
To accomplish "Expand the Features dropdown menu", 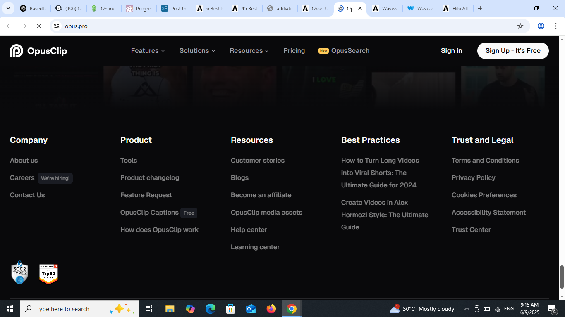I will (x=148, y=51).
